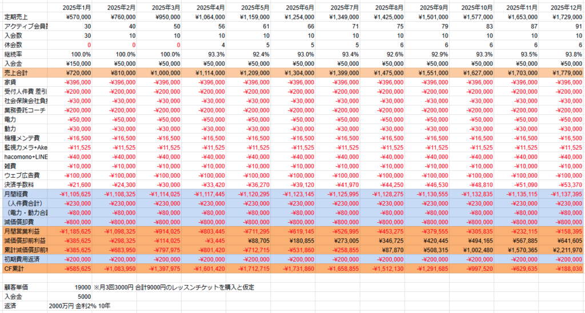Select the -¥158,395 月間営業利益 cell

click(x=561, y=231)
